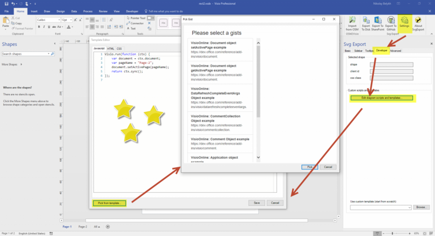Select the Pointer Tool
435x236 pixels.
136,18
